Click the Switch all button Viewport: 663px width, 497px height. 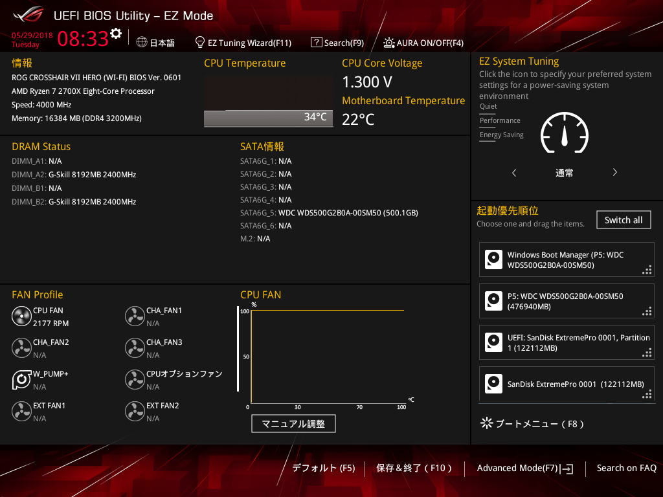624,220
